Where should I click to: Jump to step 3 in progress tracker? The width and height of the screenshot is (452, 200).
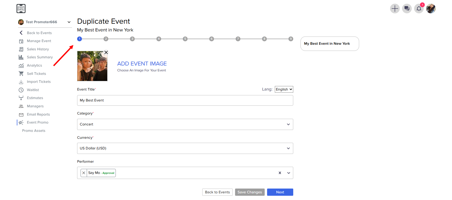click(x=132, y=39)
